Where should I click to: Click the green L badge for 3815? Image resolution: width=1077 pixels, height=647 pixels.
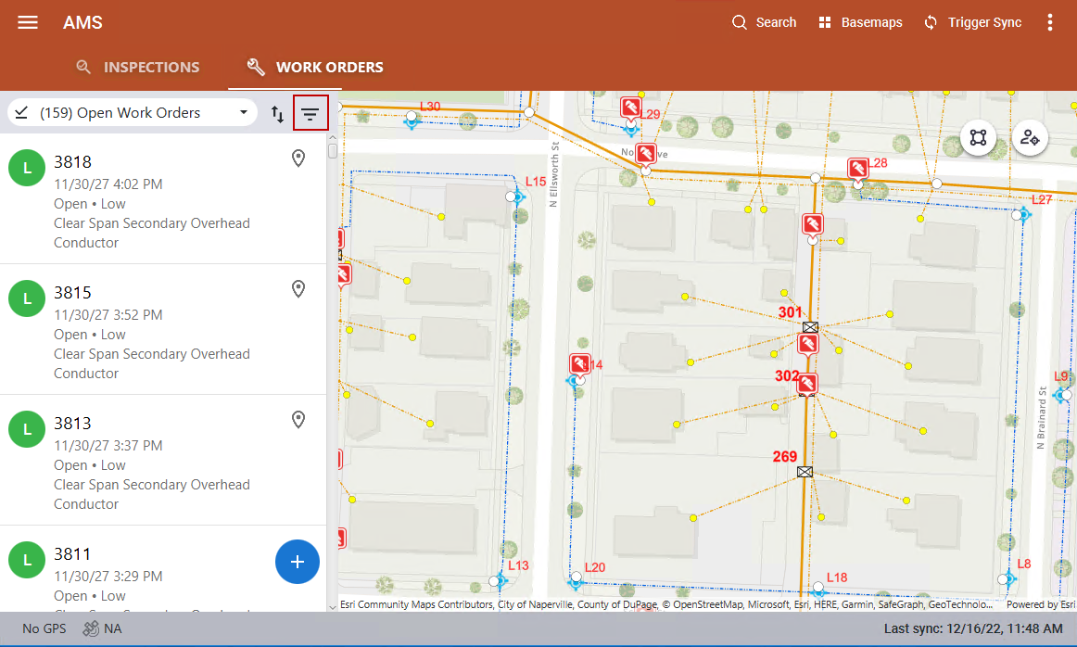click(x=27, y=298)
